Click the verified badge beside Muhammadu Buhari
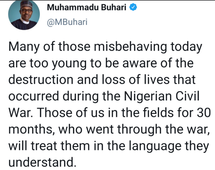This screenshot has width=215, height=170. (133, 8)
